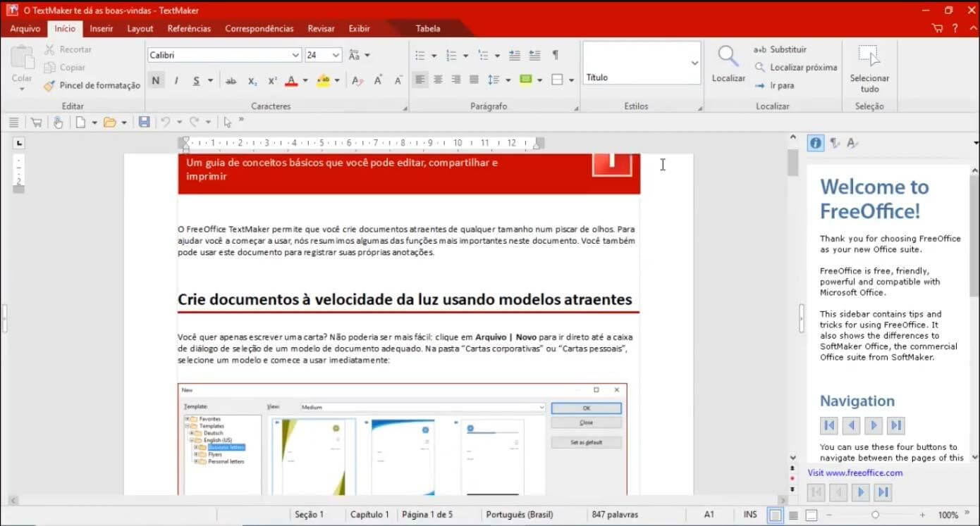Click the highlighted New dialog image in document
980x526 pixels.
click(402, 439)
